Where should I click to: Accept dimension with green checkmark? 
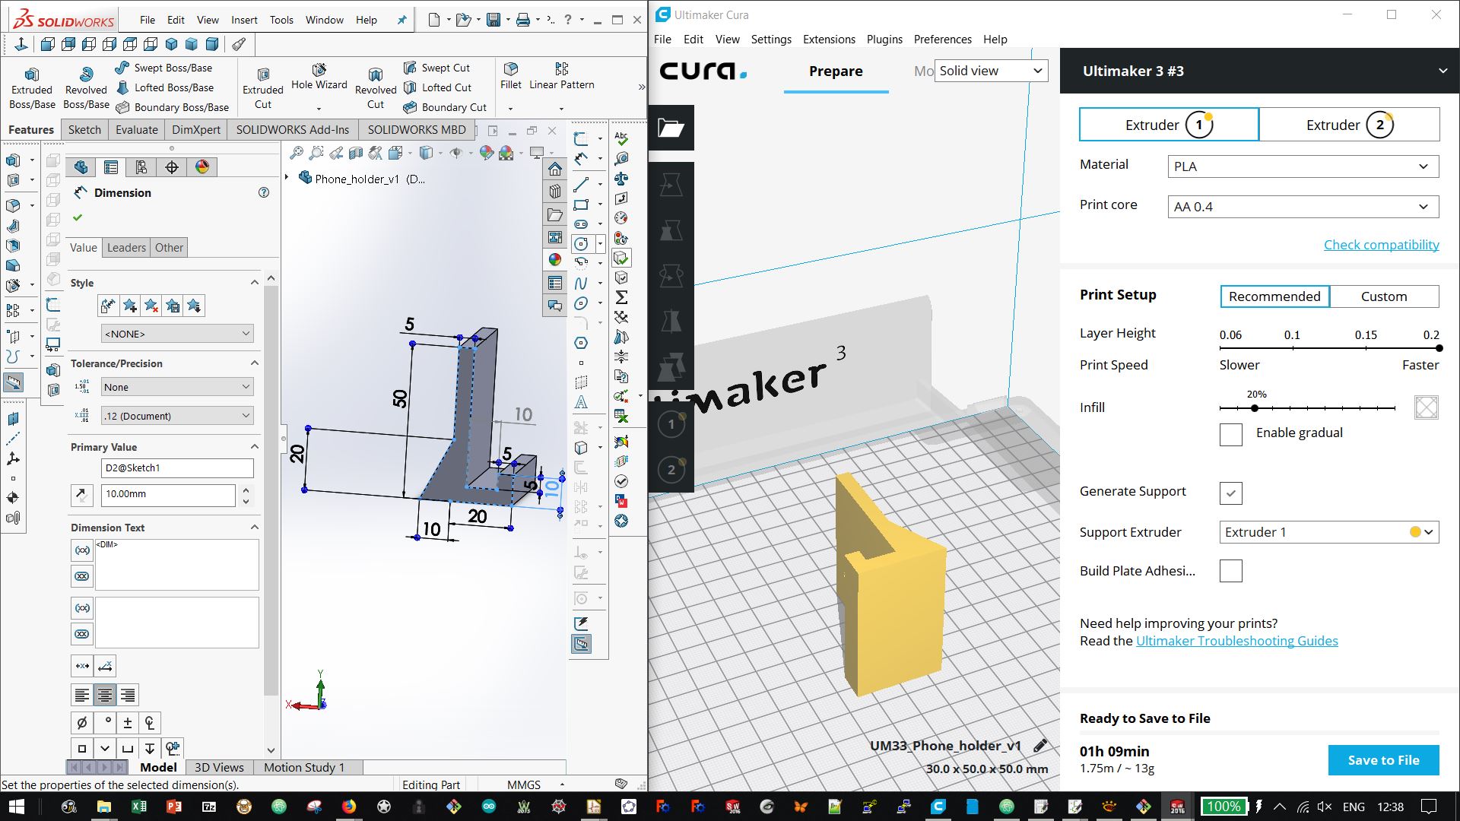pyautogui.click(x=77, y=218)
